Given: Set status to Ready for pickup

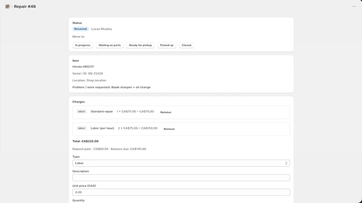Looking at the screenshot, I should tap(140, 45).
